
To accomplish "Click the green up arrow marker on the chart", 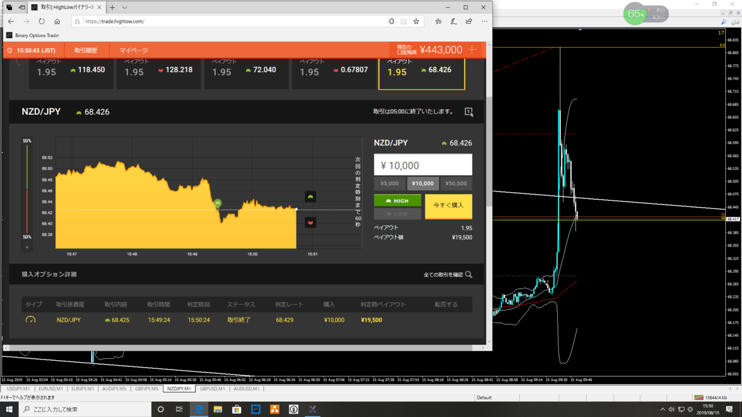I will (310, 196).
